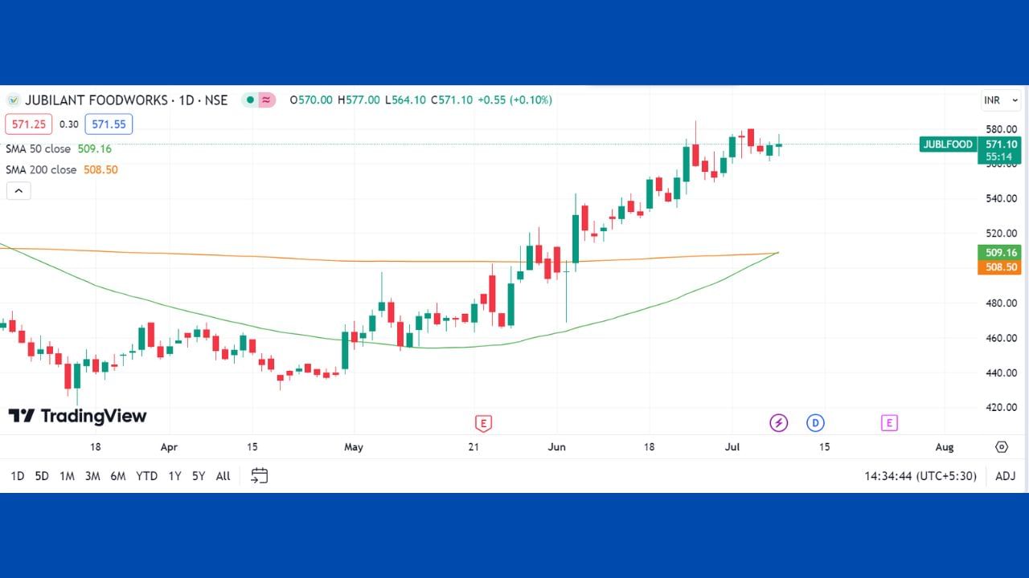This screenshot has width=1029, height=578.
Task: Click the 0.30 spread value
Action: click(x=69, y=124)
